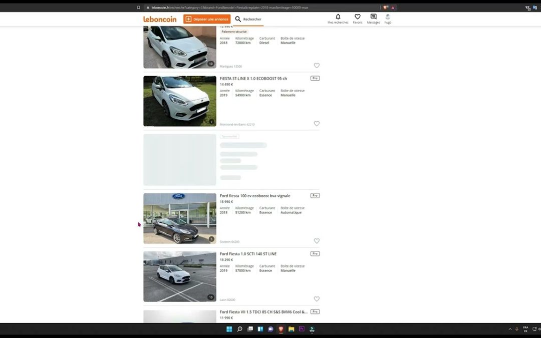Favorite the FIESTA ST-LINE X listing

coord(317,124)
